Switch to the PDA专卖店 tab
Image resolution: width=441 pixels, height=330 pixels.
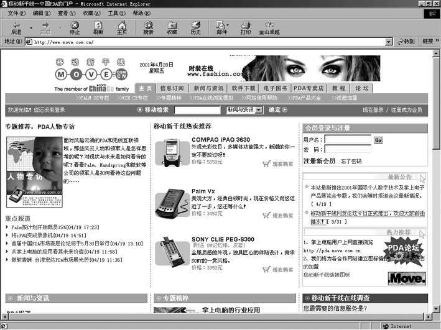click(309, 88)
